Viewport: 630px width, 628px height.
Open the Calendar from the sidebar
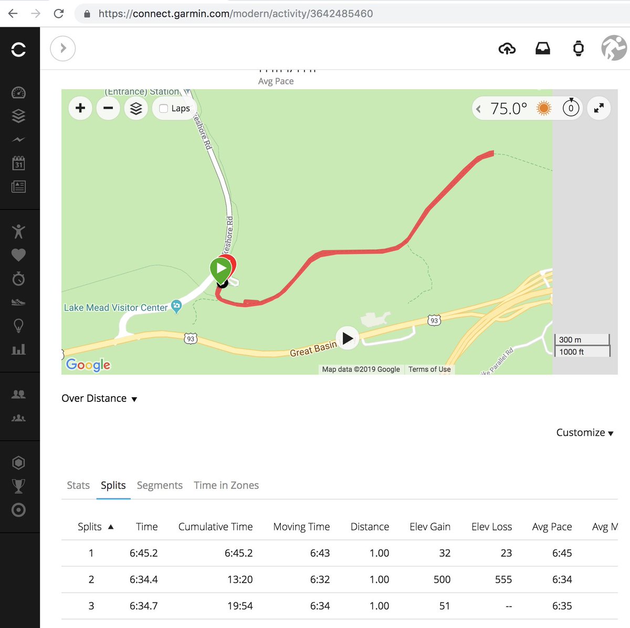19,163
